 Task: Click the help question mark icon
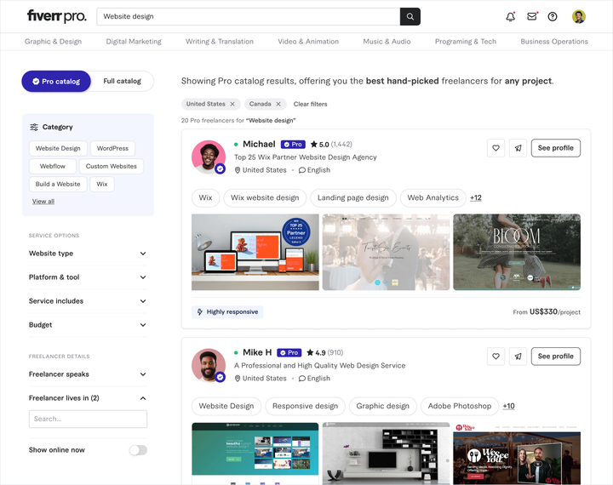(553, 16)
